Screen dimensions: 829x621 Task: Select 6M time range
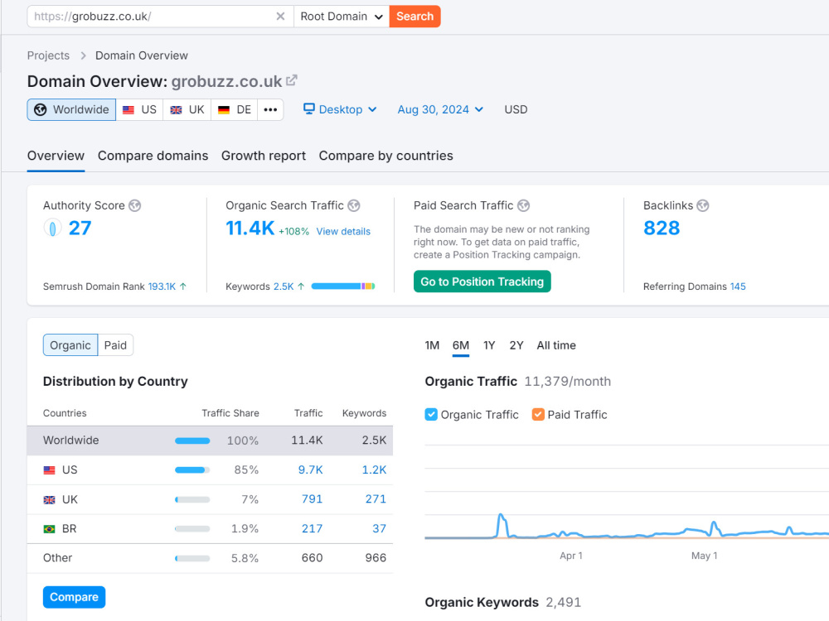point(460,345)
